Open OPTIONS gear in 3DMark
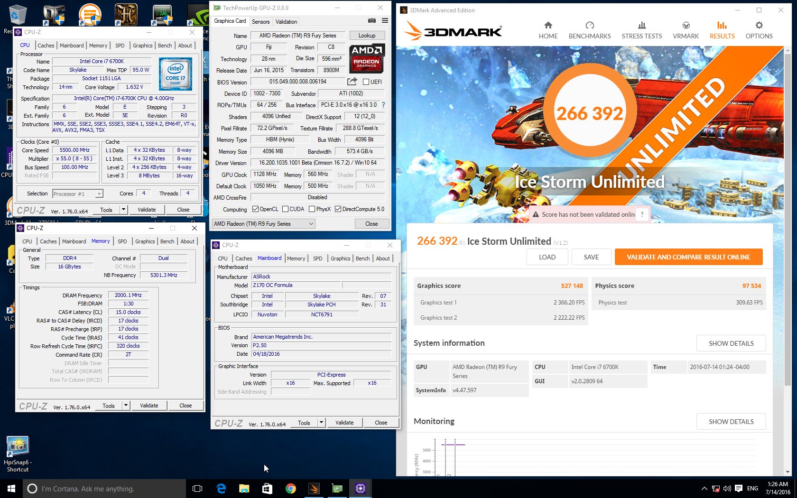This screenshot has width=797, height=498. tap(759, 30)
